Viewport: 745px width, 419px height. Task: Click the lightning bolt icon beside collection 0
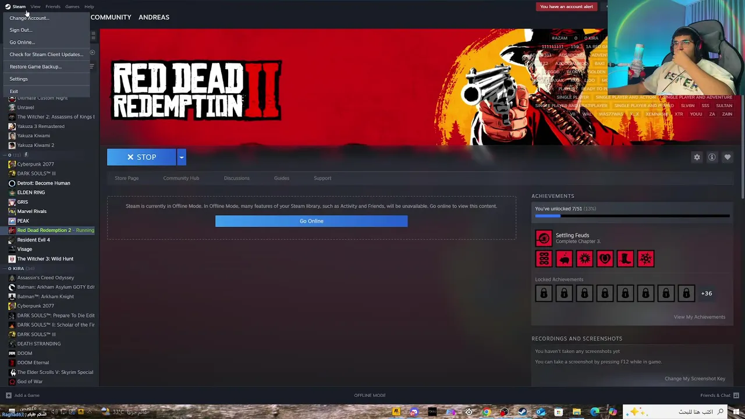26,155
